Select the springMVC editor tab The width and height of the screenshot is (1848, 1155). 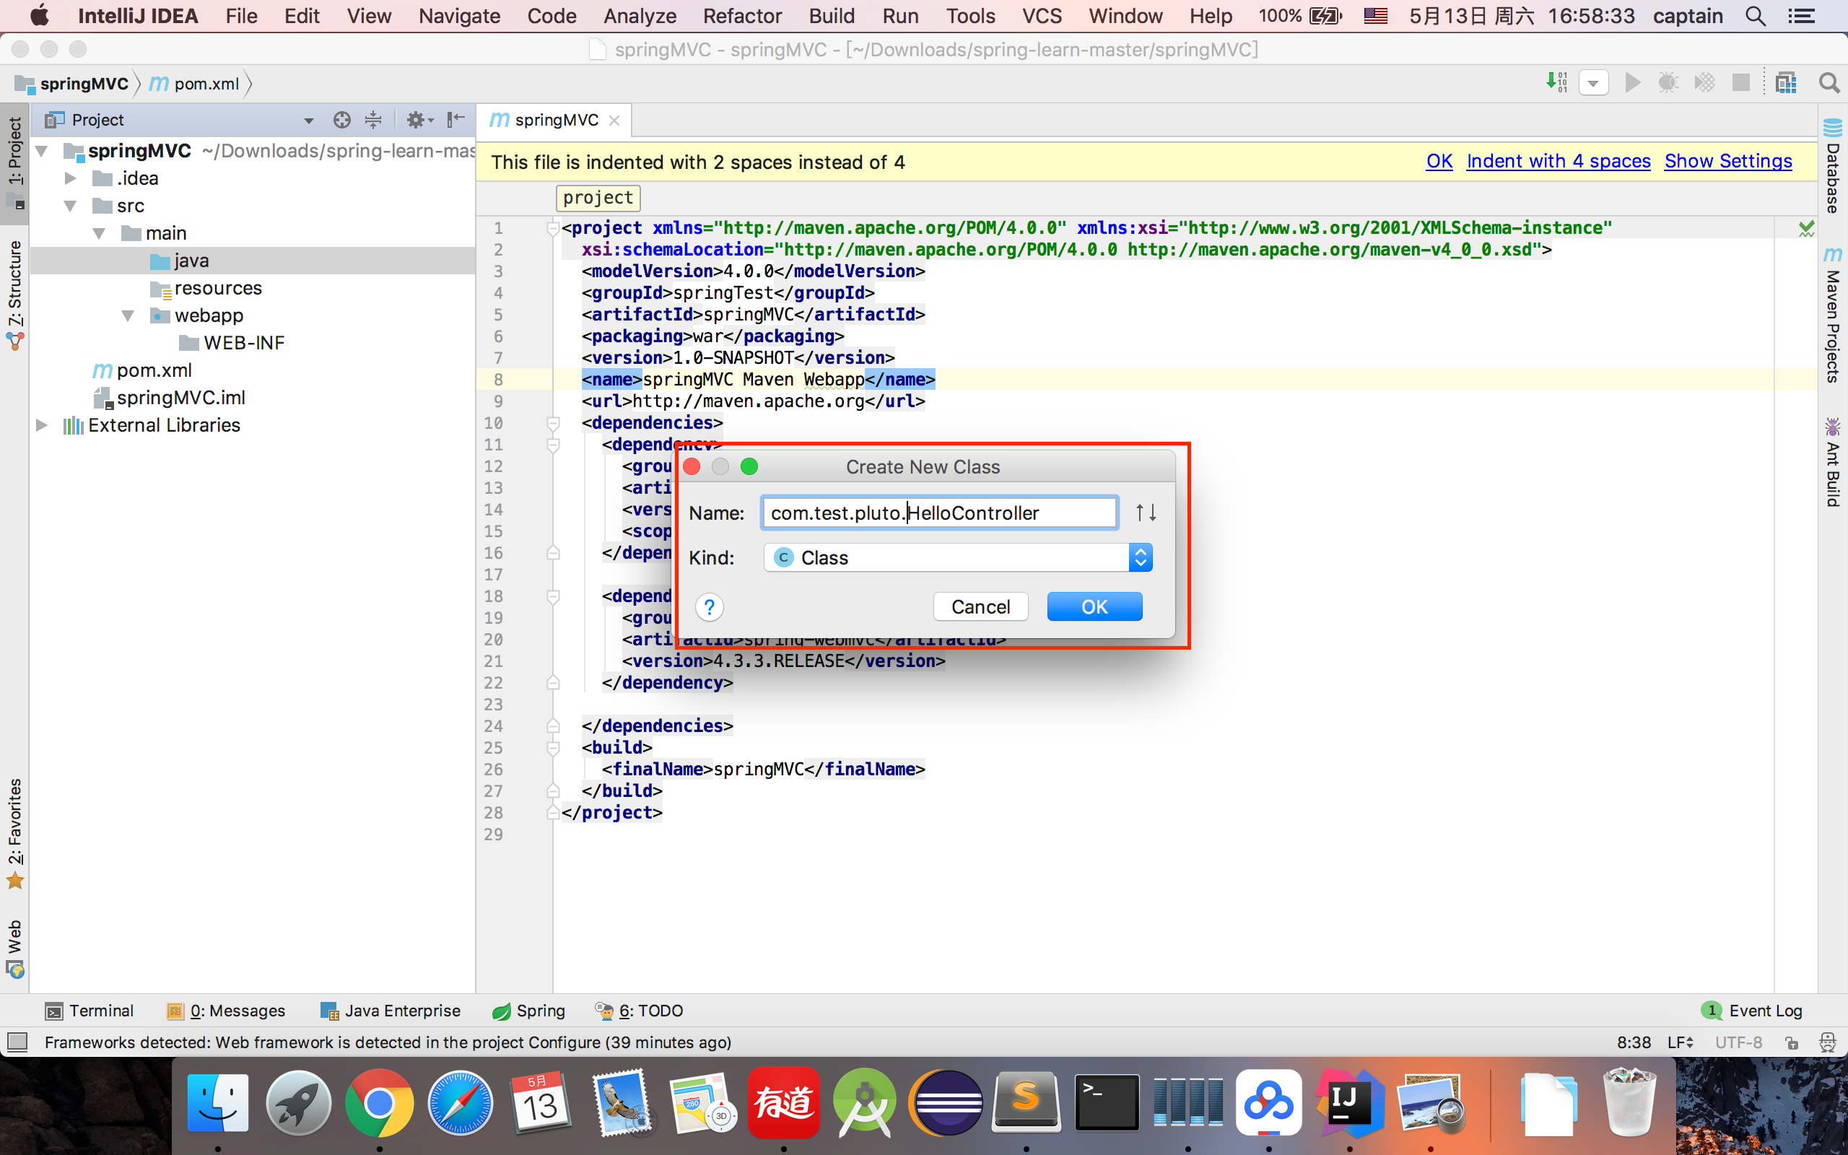coord(555,119)
